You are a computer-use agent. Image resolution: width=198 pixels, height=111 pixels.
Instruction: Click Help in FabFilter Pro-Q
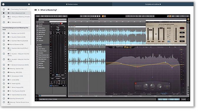tap(175, 47)
